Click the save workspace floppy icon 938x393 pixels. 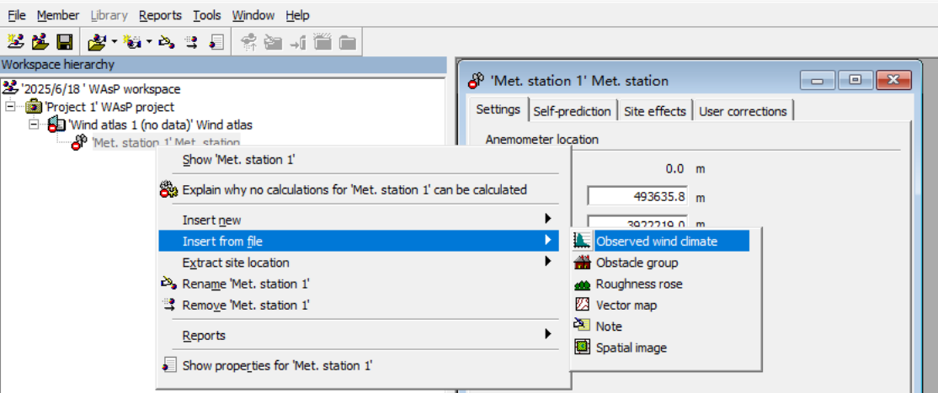pyautogui.click(x=65, y=41)
